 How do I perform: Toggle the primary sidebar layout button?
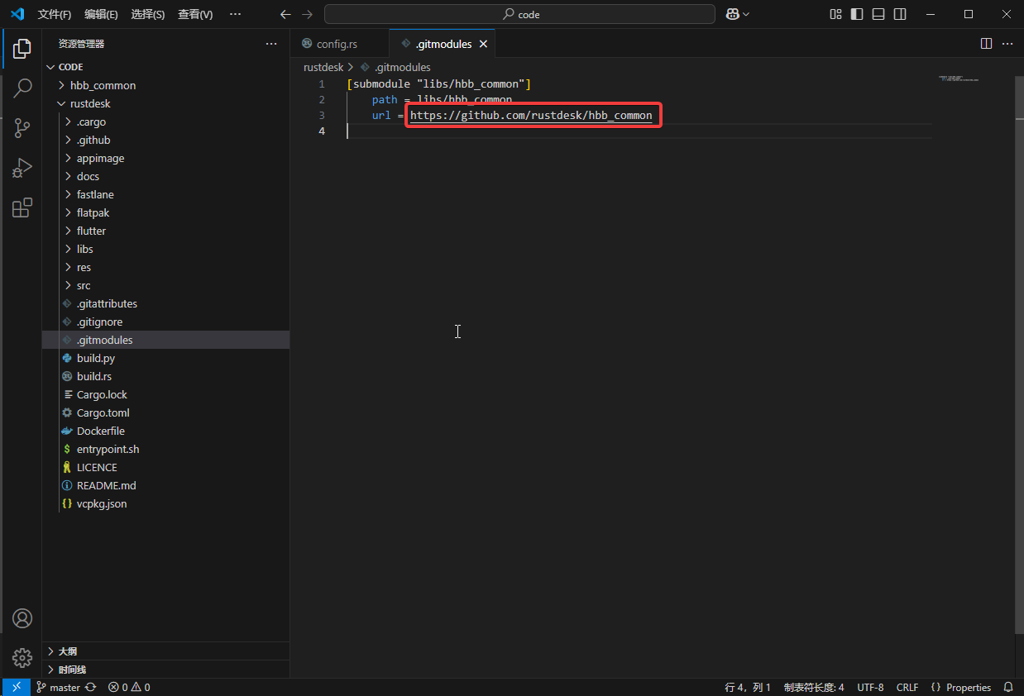click(x=857, y=14)
